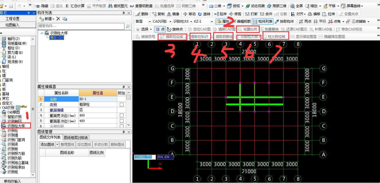Viewport: 380px width, 183px height.
Task: Click the 修剪 trim tool
Action: click(x=236, y=14)
